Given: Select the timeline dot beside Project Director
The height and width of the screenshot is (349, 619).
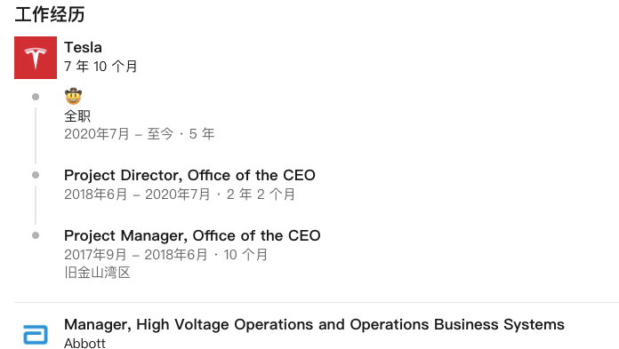Looking at the screenshot, I should pos(36,175).
